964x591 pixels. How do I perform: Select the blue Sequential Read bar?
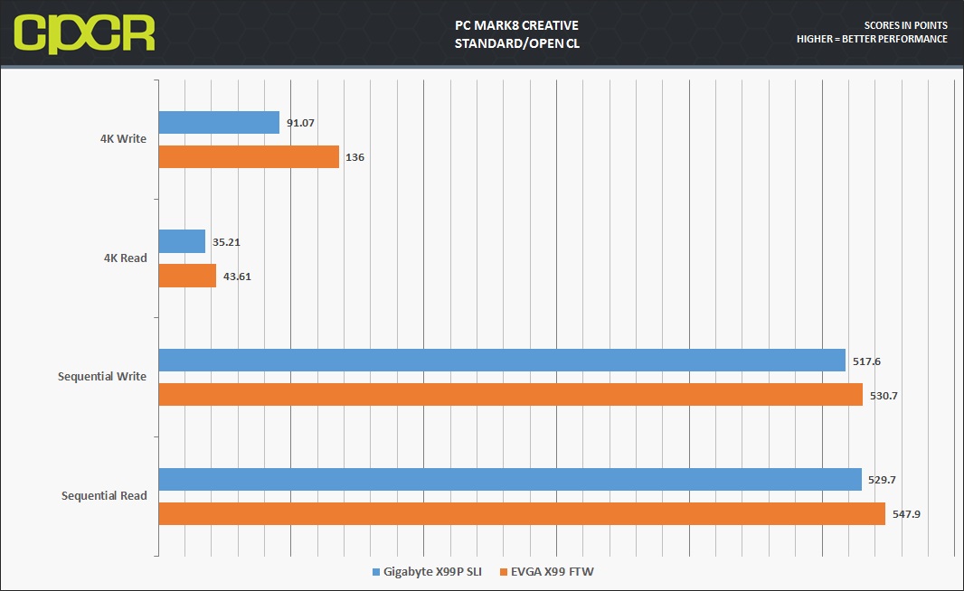point(510,479)
